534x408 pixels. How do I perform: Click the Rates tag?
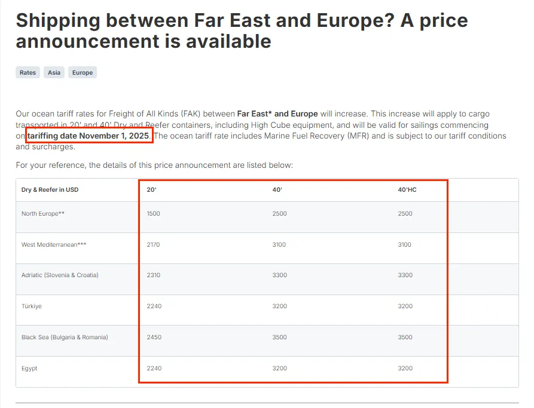(x=28, y=72)
